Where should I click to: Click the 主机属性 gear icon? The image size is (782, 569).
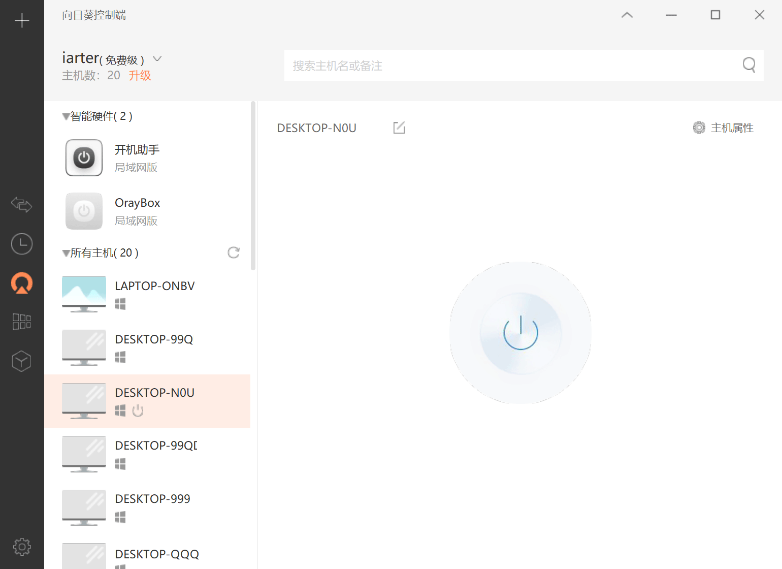tap(699, 128)
